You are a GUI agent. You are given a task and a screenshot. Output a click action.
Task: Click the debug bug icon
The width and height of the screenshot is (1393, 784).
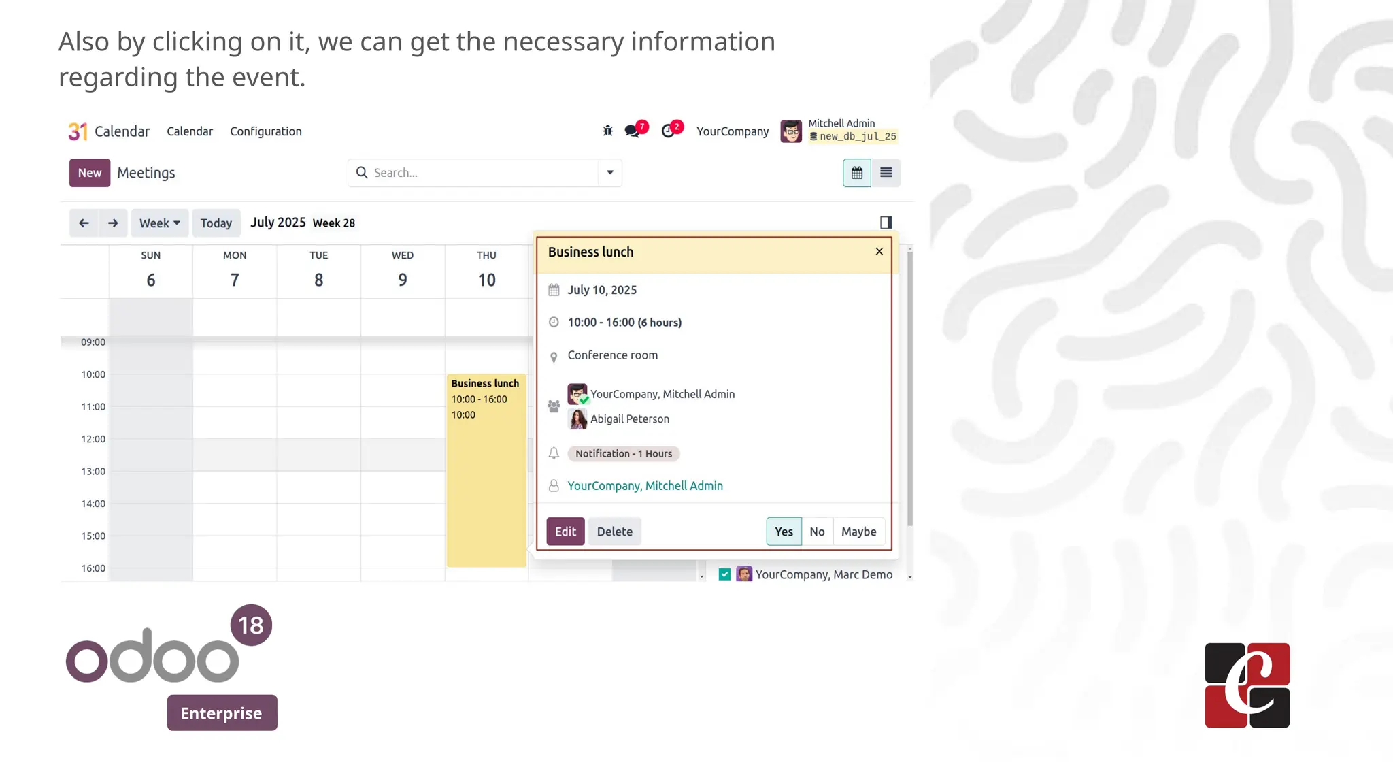pos(607,131)
